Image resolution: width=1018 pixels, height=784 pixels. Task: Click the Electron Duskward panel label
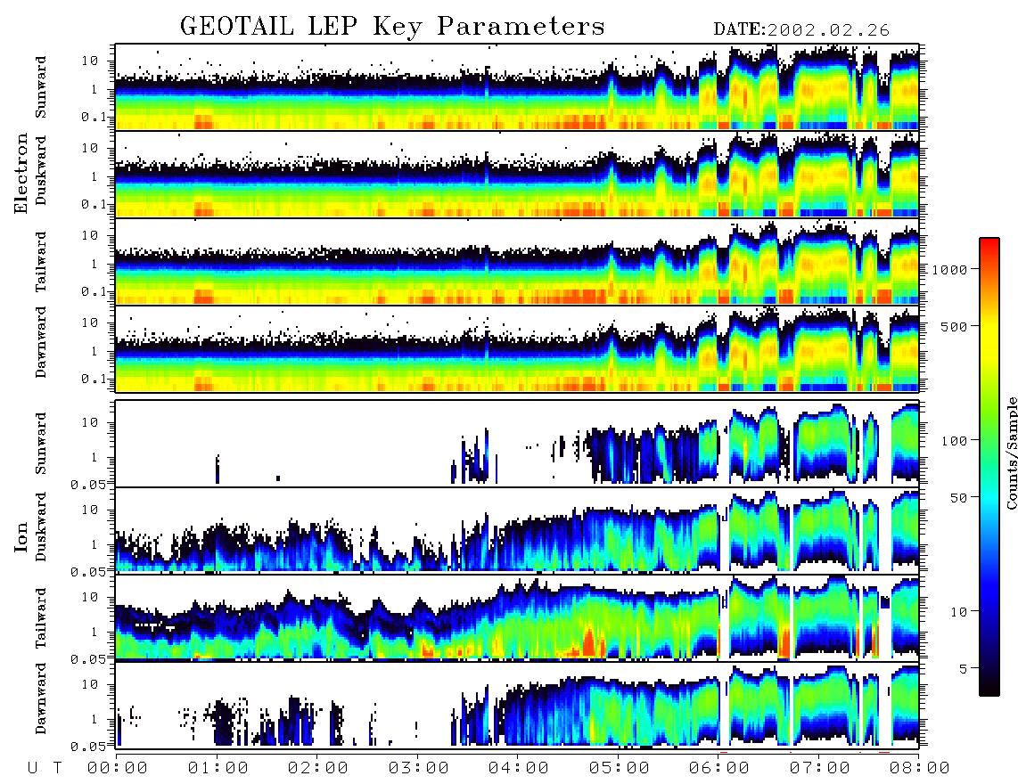(41, 171)
